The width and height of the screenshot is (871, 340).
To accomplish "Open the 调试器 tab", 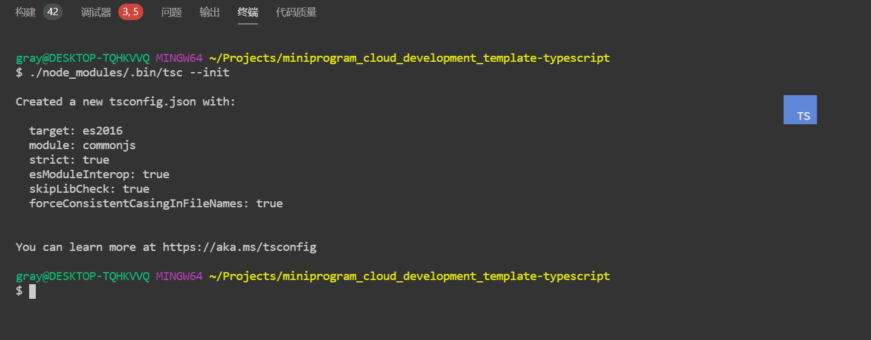I will pyautogui.click(x=97, y=12).
